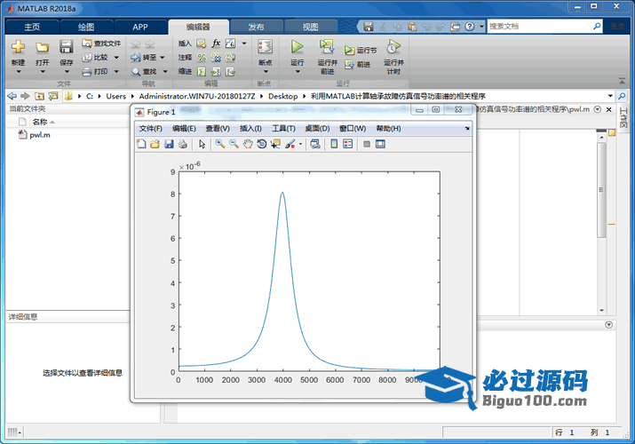The width and height of the screenshot is (635, 444).
Task: Click the Print Figure icon
Action: pyautogui.click(x=182, y=144)
